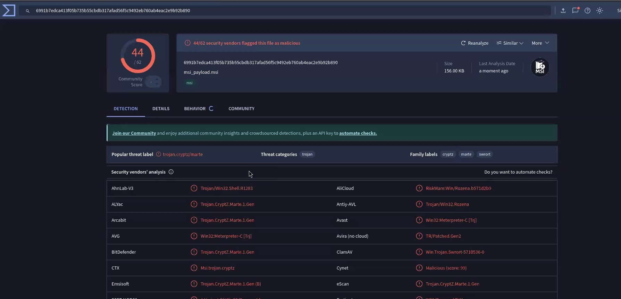
Task: Switch to the DETAILS tab
Action: click(161, 108)
